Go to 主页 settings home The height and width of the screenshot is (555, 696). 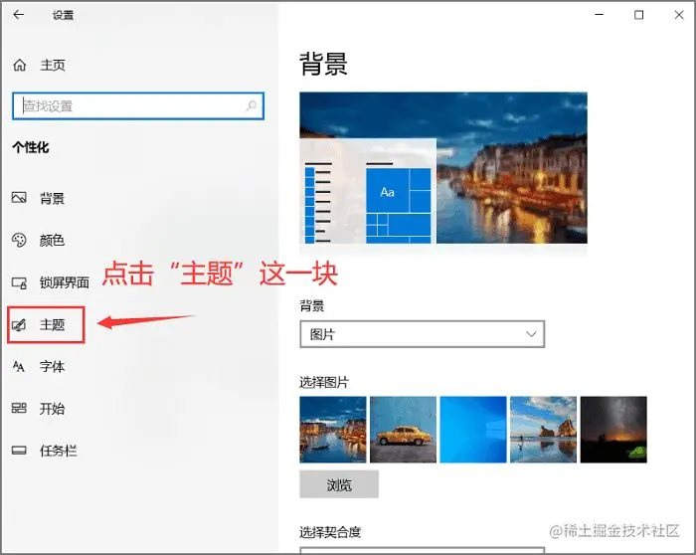tap(53, 66)
